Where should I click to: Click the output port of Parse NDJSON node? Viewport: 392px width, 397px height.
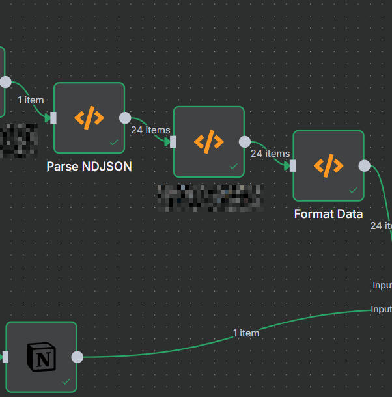[125, 118]
